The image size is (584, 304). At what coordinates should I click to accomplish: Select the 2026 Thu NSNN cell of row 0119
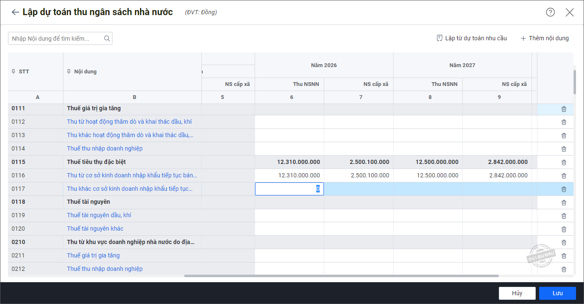(289, 216)
